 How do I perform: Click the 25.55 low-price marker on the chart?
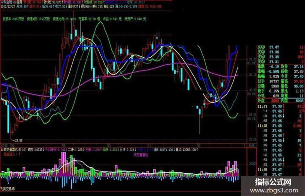19,141
